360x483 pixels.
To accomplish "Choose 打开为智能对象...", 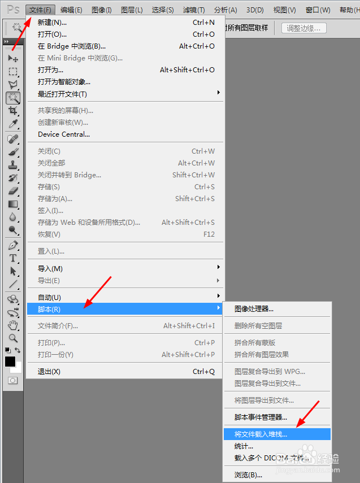I will click(x=125, y=81).
